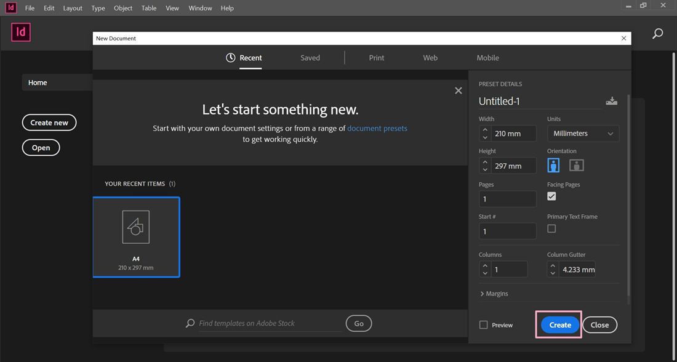Select the A4 recent document thumbnail

pos(136,237)
